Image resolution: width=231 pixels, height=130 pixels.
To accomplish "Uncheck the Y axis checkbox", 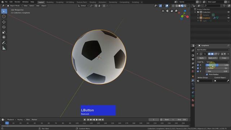I will pos(198,68).
